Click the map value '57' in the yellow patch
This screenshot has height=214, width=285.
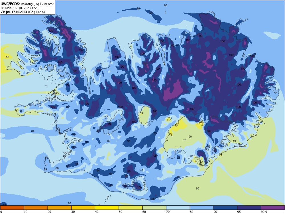coord(201,162)
